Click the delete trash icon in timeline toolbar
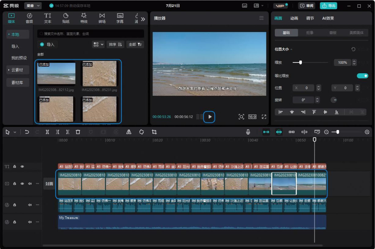 (x=78, y=132)
